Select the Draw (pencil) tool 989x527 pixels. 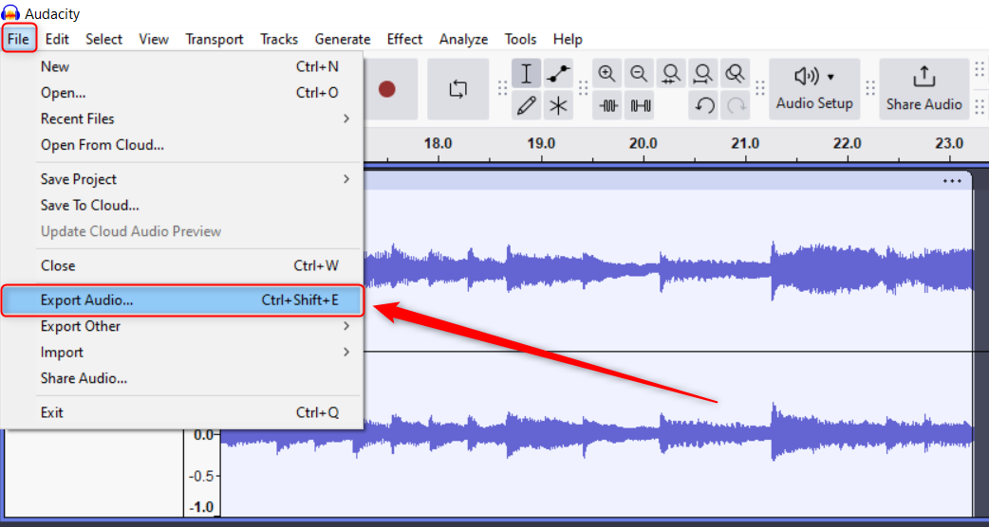click(x=526, y=105)
